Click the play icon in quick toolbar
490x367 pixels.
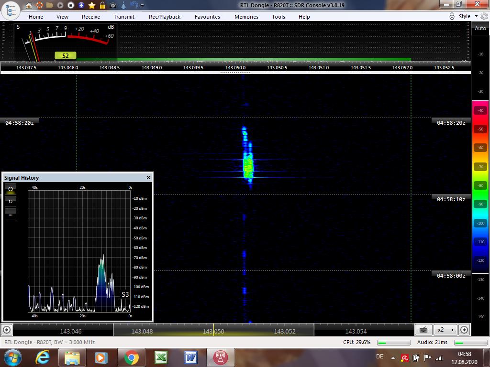60,5
